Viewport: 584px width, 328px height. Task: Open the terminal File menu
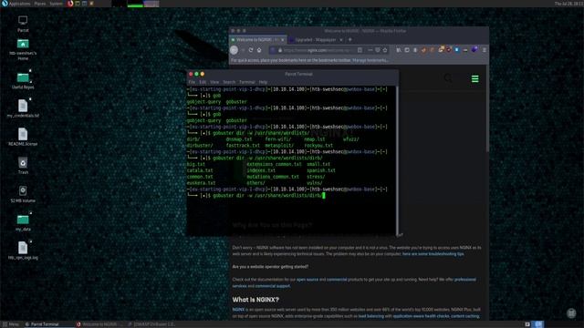click(192, 82)
